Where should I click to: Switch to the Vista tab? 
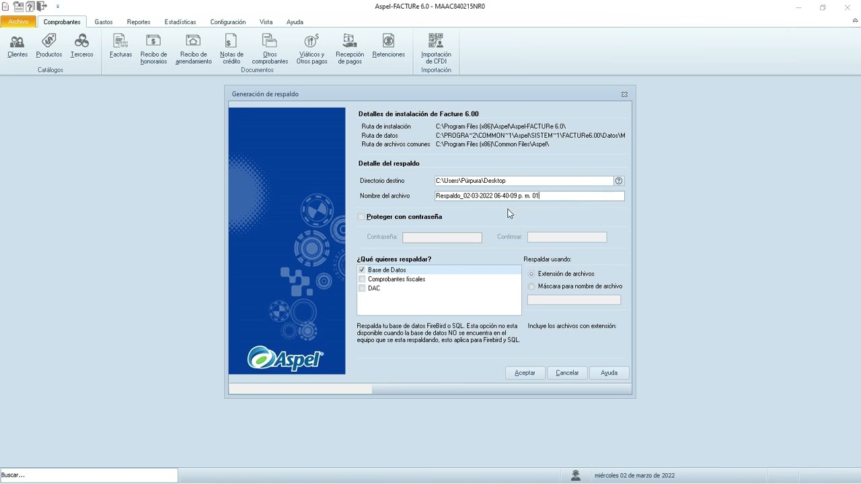click(266, 22)
